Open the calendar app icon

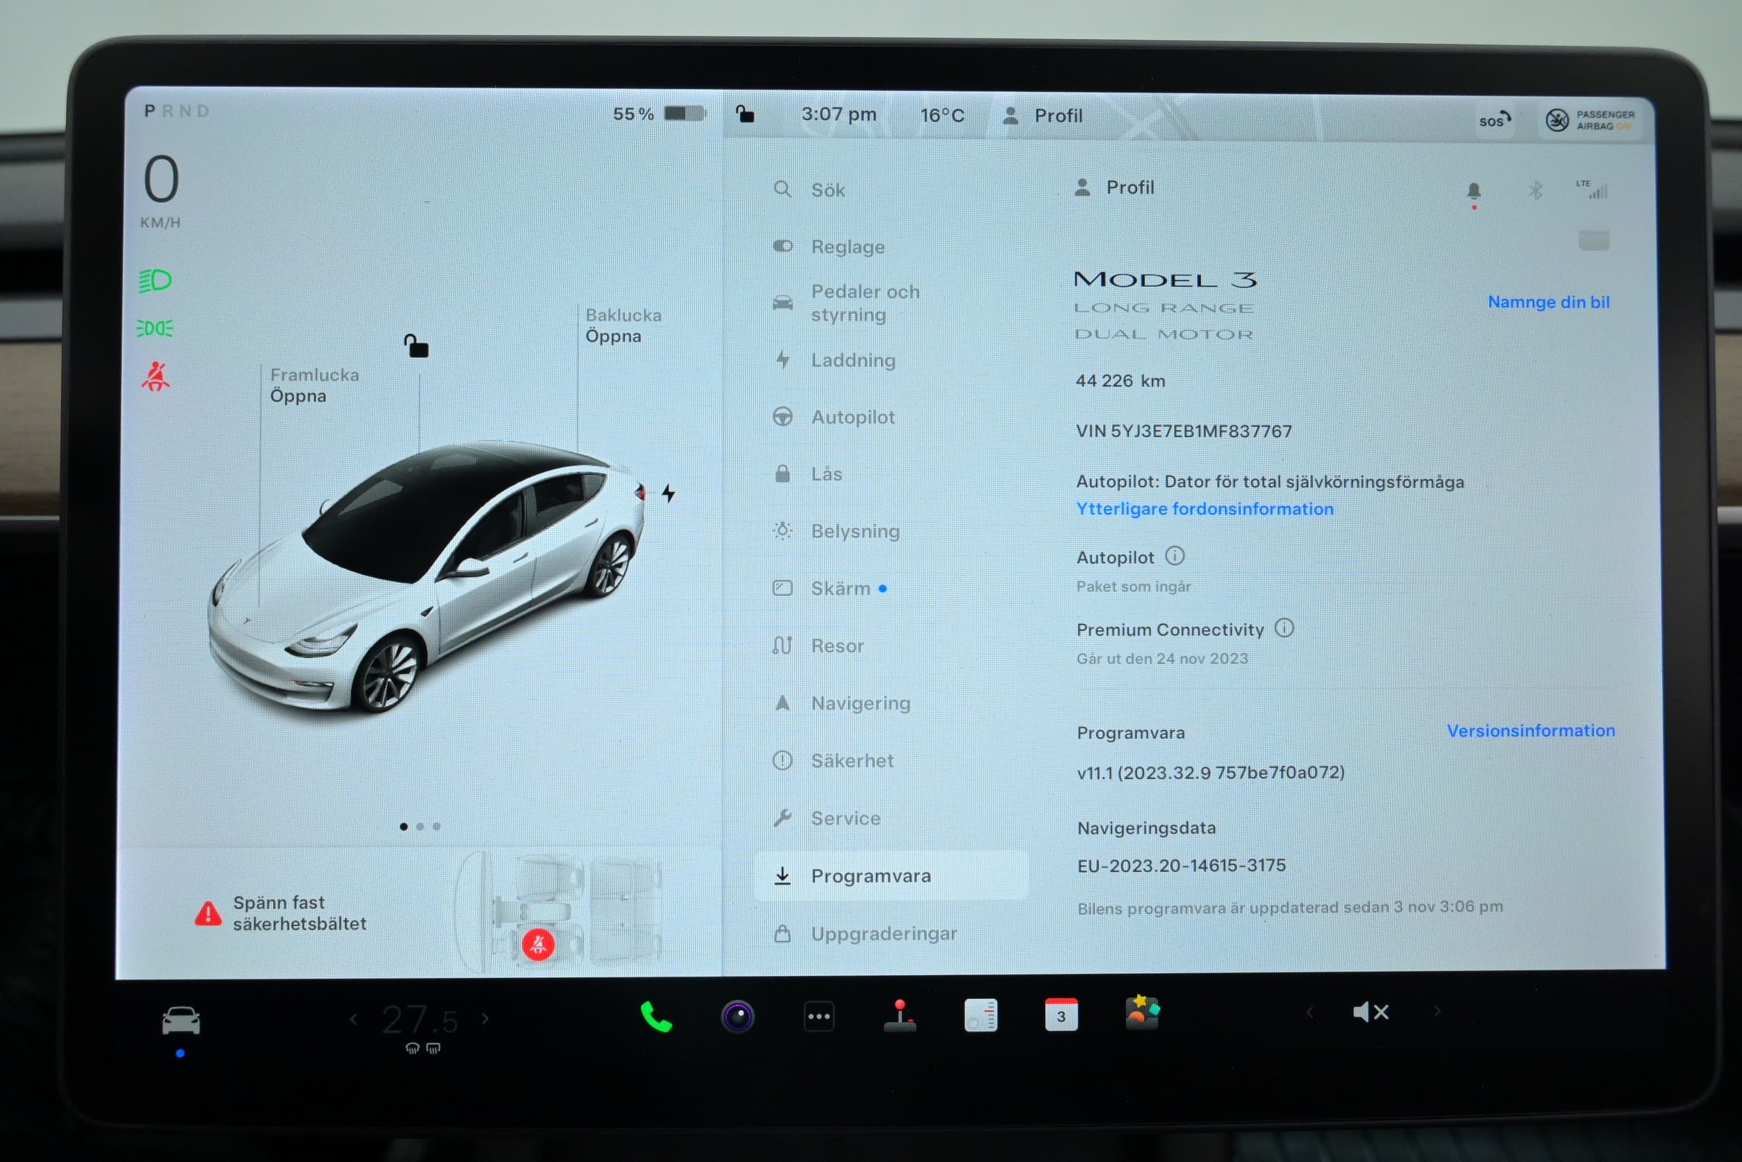(x=1061, y=1015)
